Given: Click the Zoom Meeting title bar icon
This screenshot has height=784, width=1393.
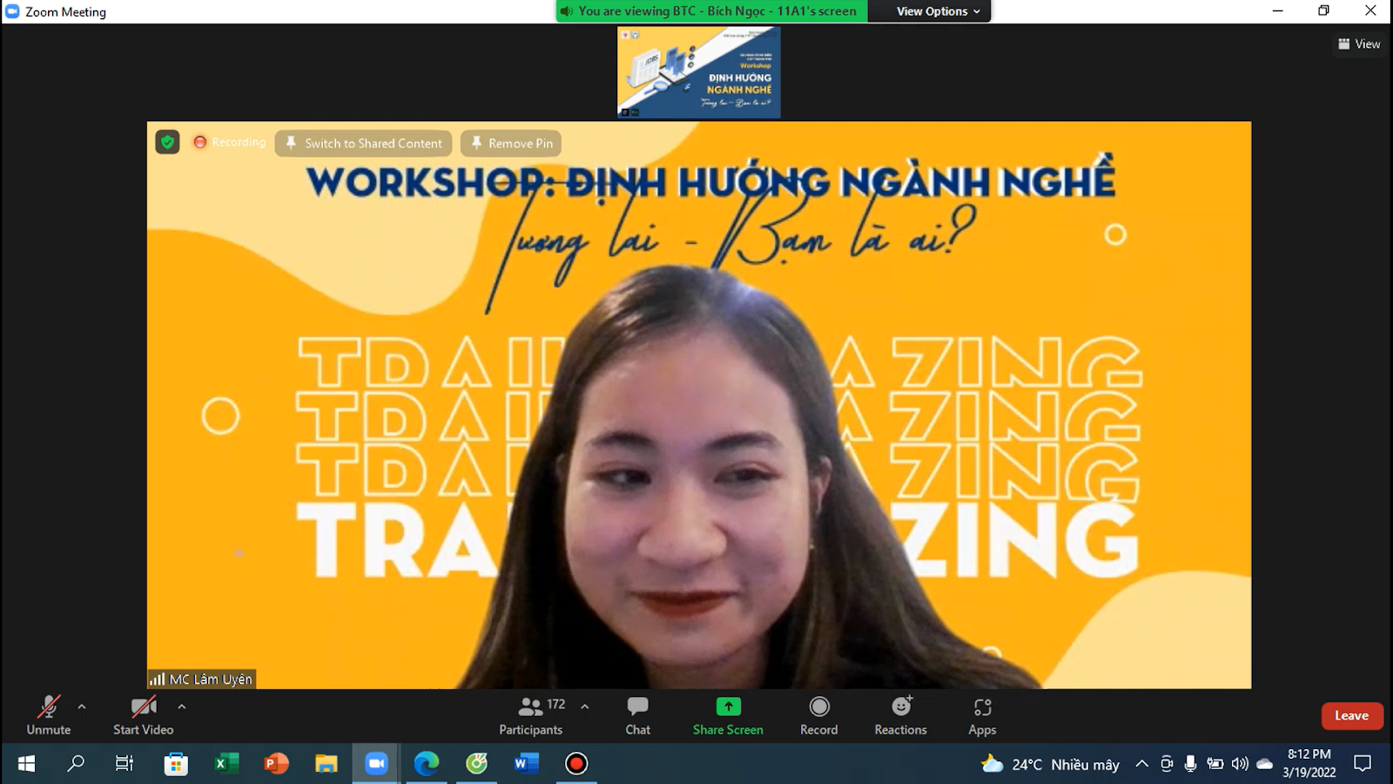Looking at the screenshot, I should (x=12, y=11).
